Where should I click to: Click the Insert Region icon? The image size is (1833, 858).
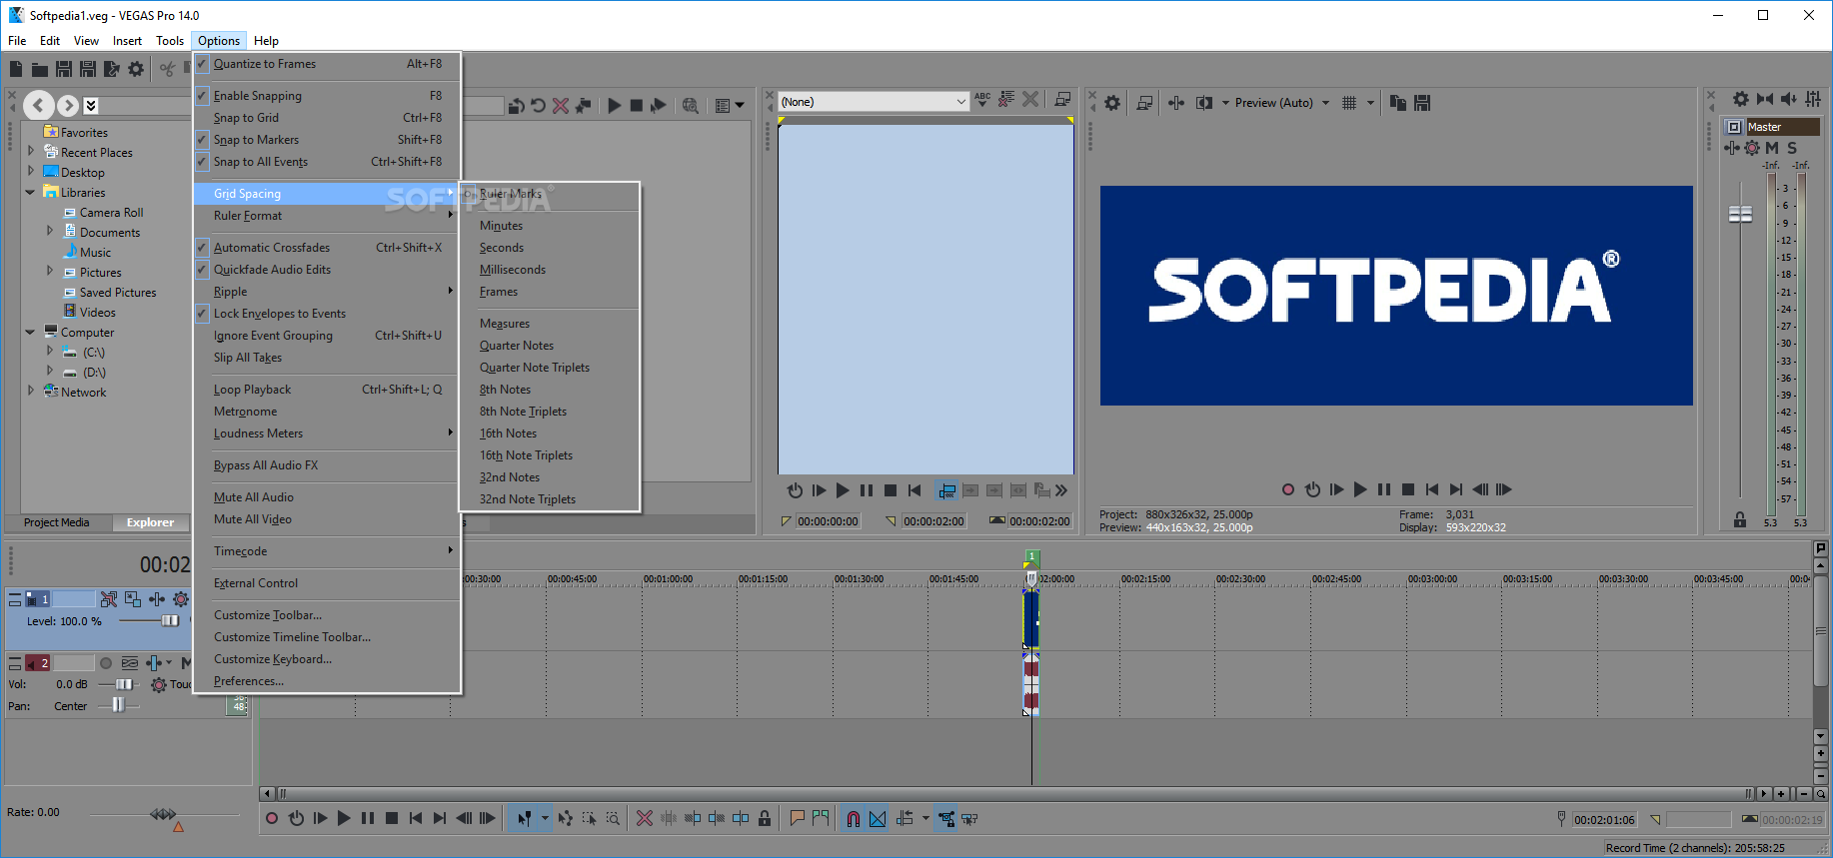coord(821,818)
